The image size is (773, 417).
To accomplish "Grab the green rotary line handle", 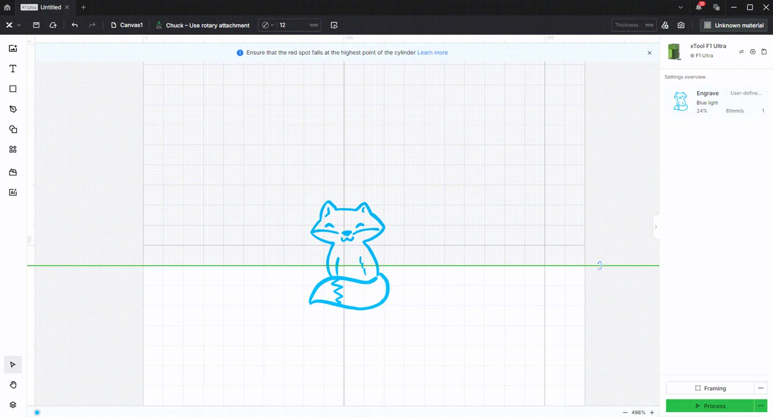I will [600, 266].
